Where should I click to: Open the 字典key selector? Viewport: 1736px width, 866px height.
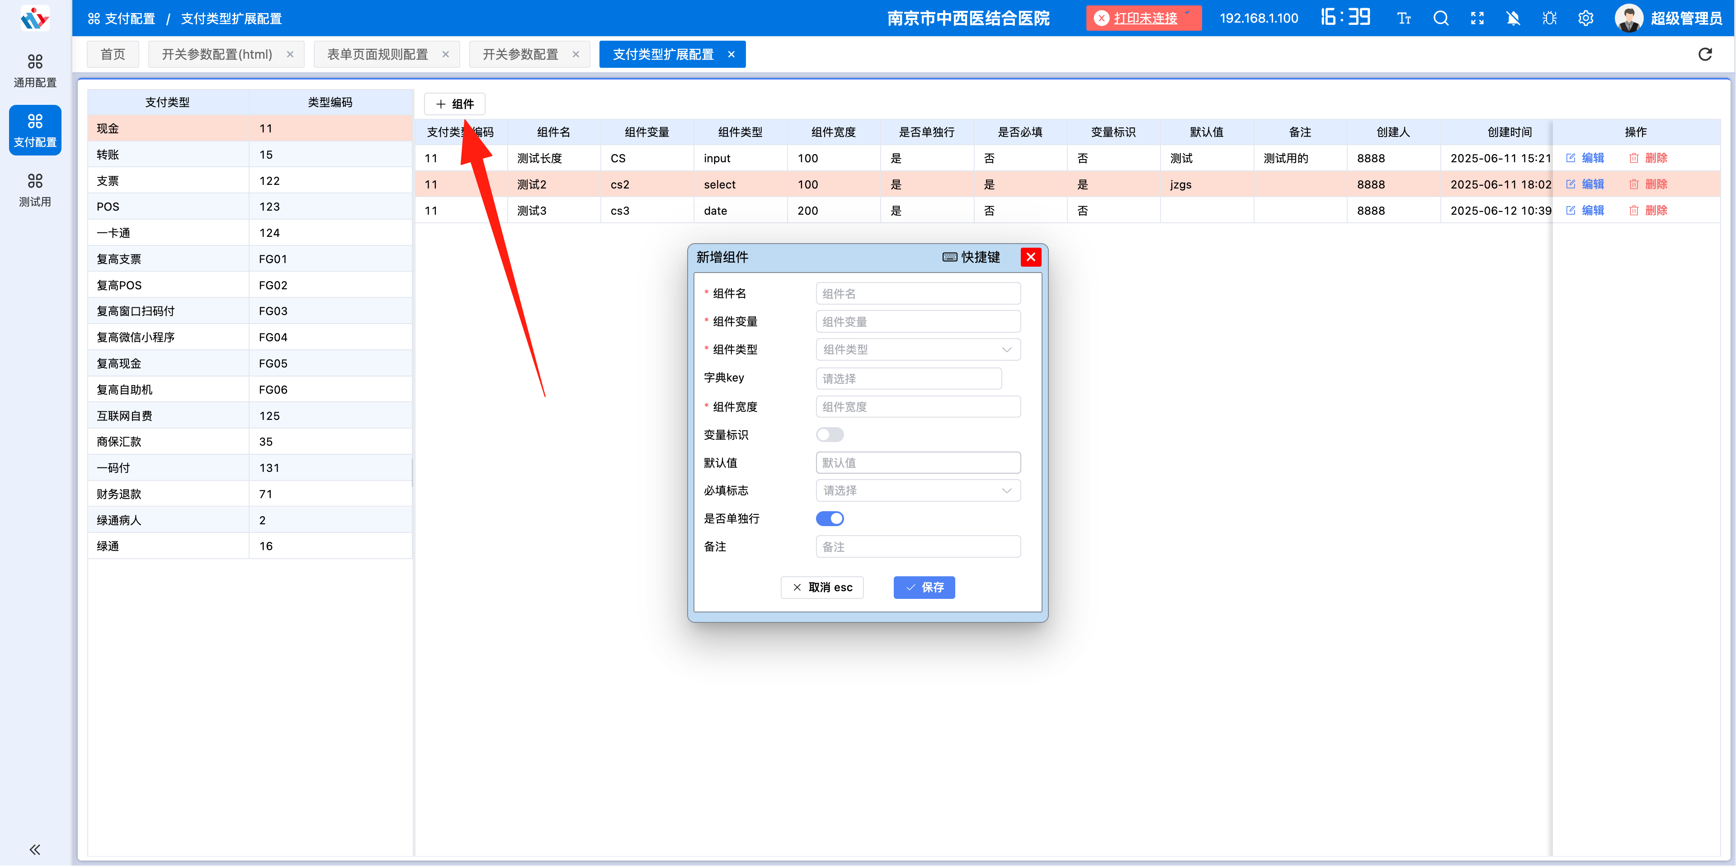tap(908, 378)
